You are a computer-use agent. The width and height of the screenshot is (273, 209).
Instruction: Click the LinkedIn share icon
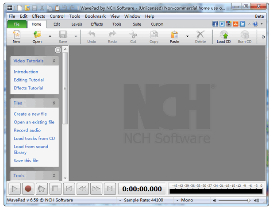242,24
